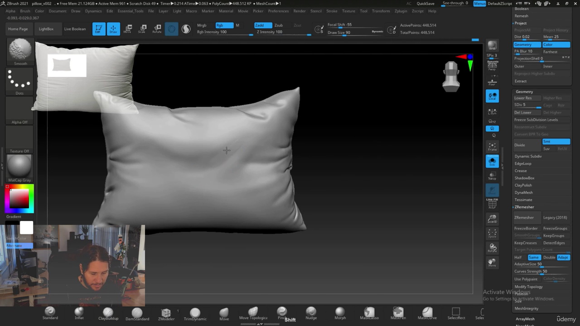Open the Alpha Off slot

[19, 111]
